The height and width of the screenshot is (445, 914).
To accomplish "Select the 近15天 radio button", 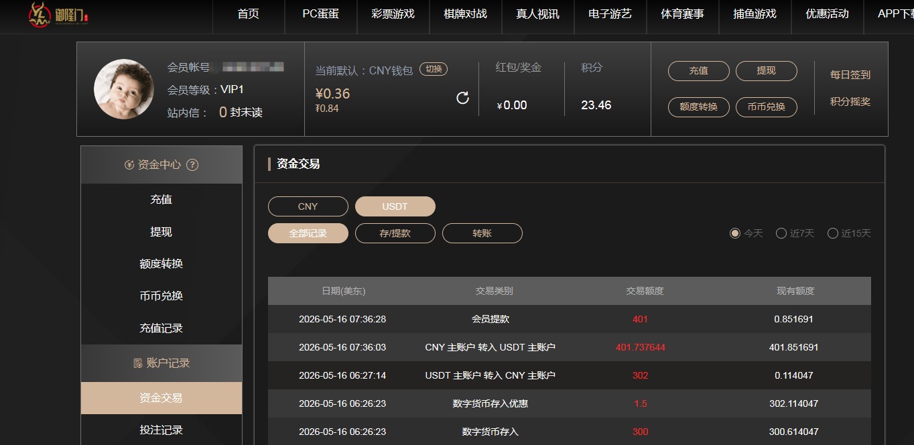I will click(833, 233).
